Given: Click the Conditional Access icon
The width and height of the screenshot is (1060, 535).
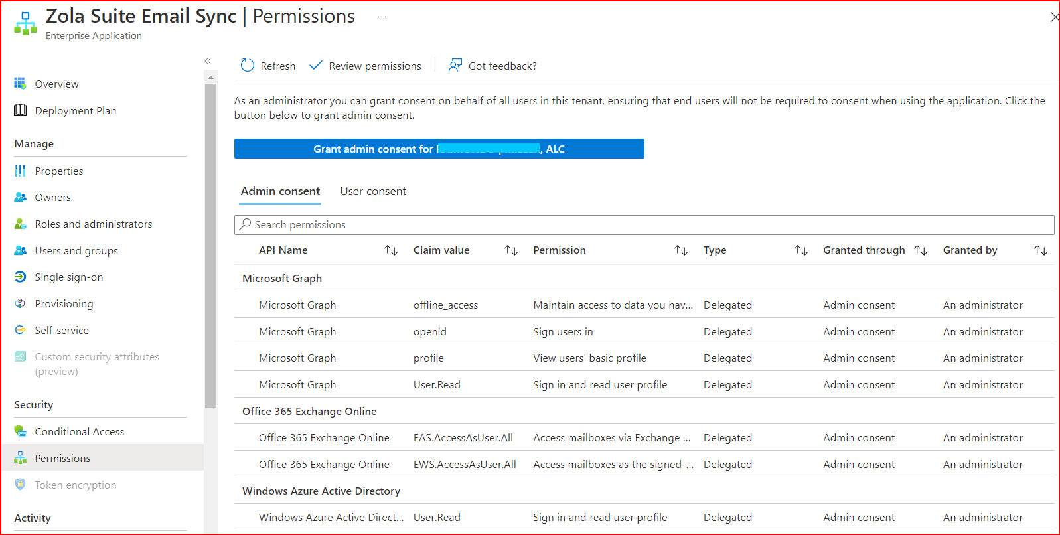Looking at the screenshot, I should 20,431.
